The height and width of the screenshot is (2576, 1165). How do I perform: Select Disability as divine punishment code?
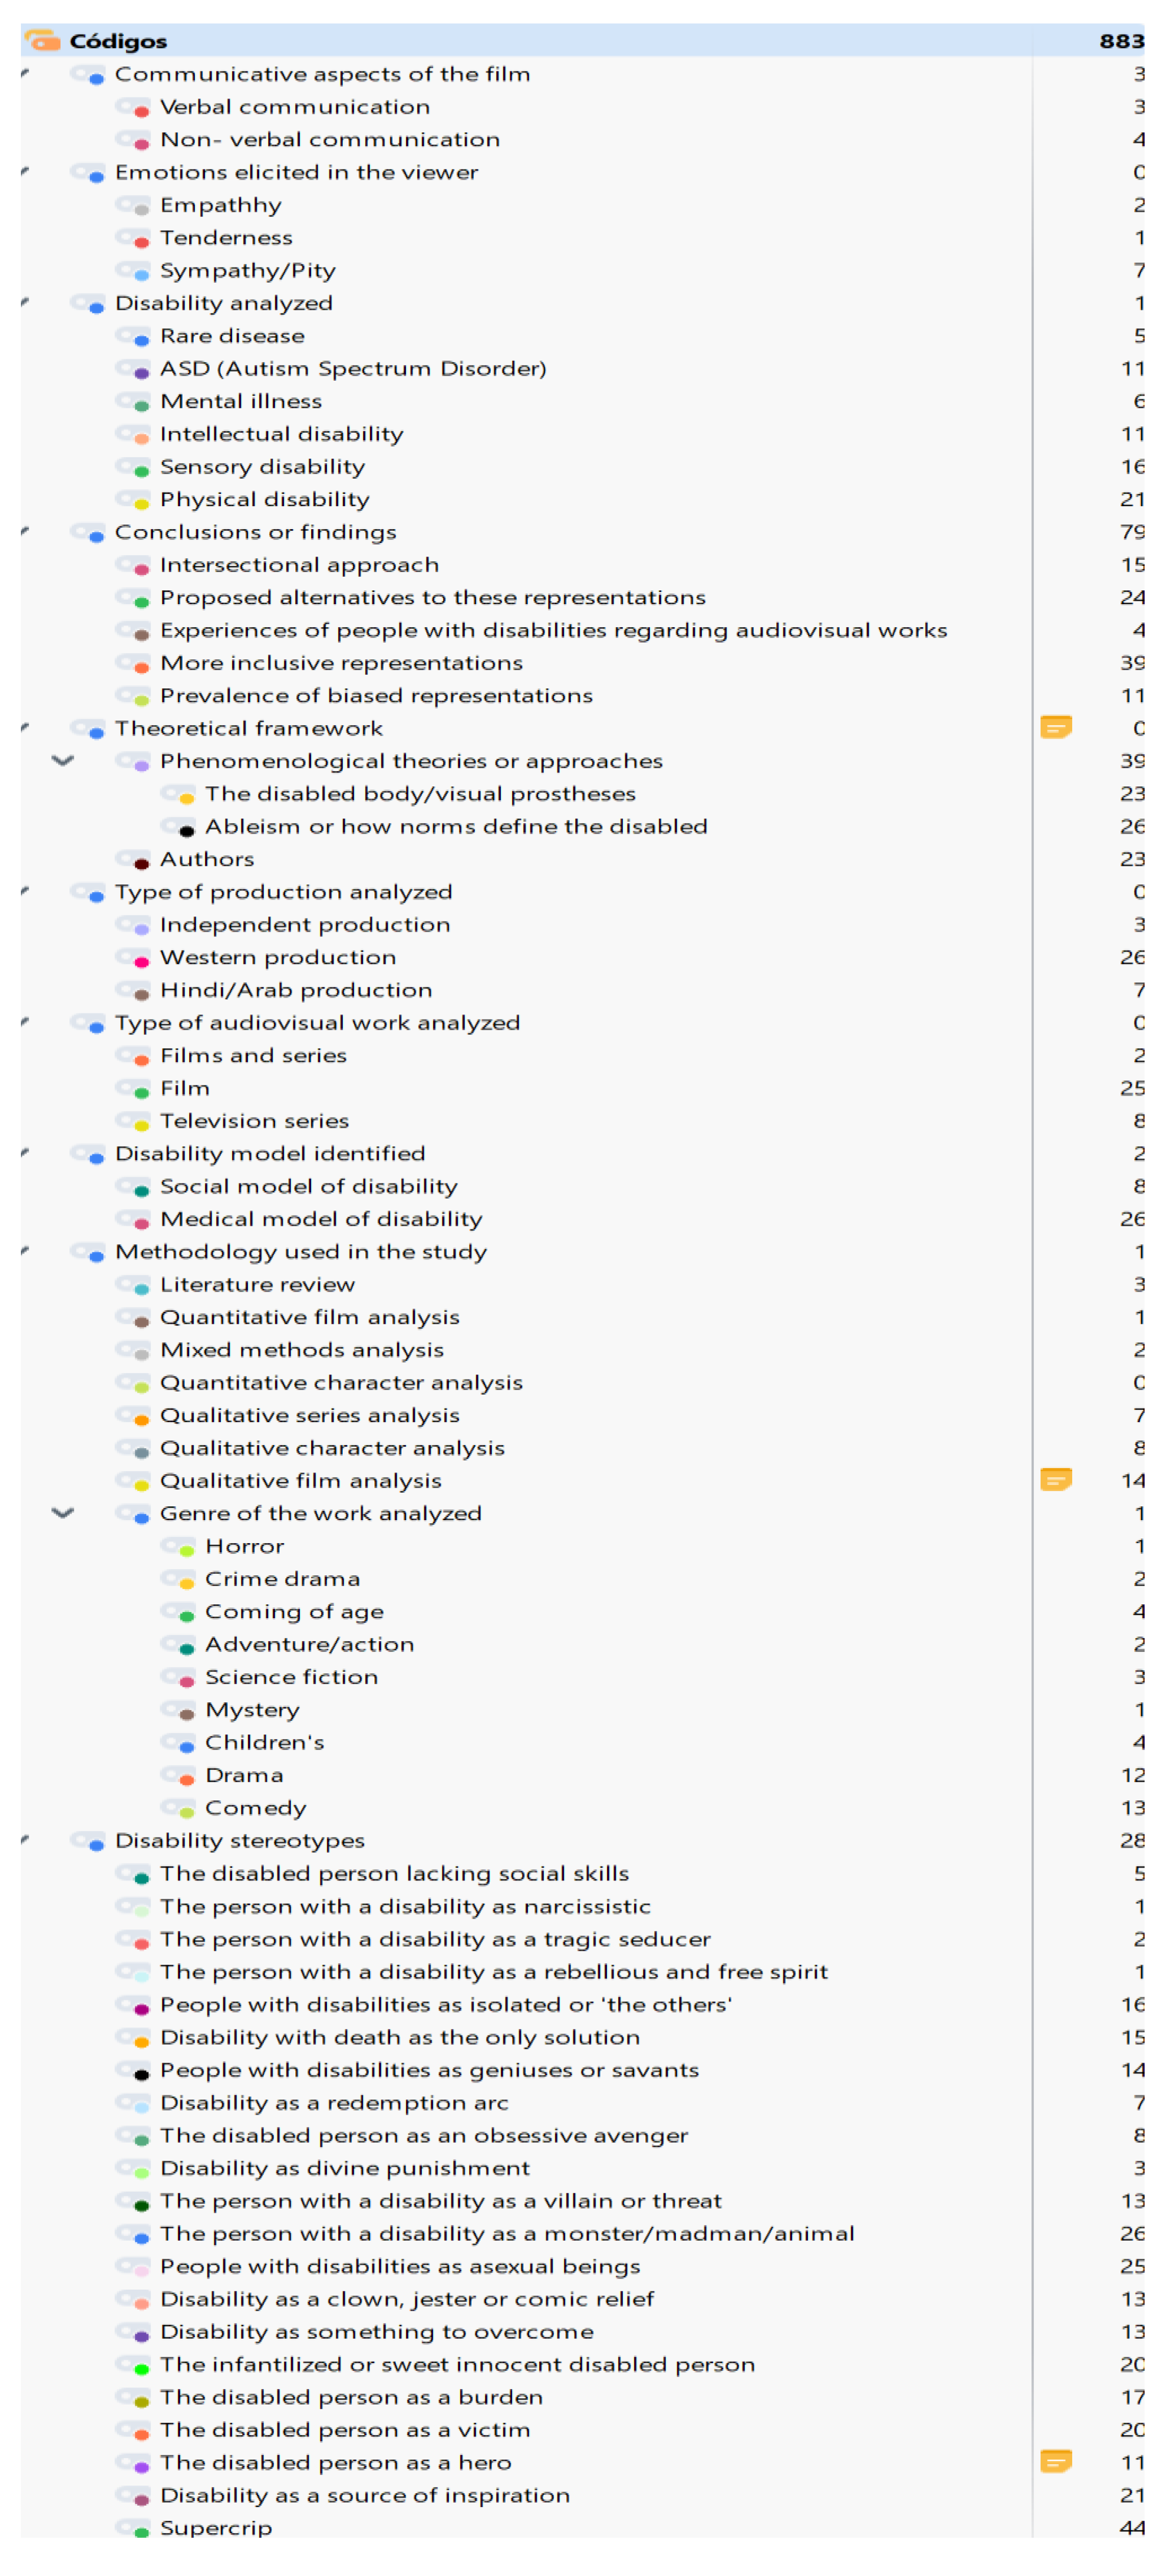tap(344, 2168)
